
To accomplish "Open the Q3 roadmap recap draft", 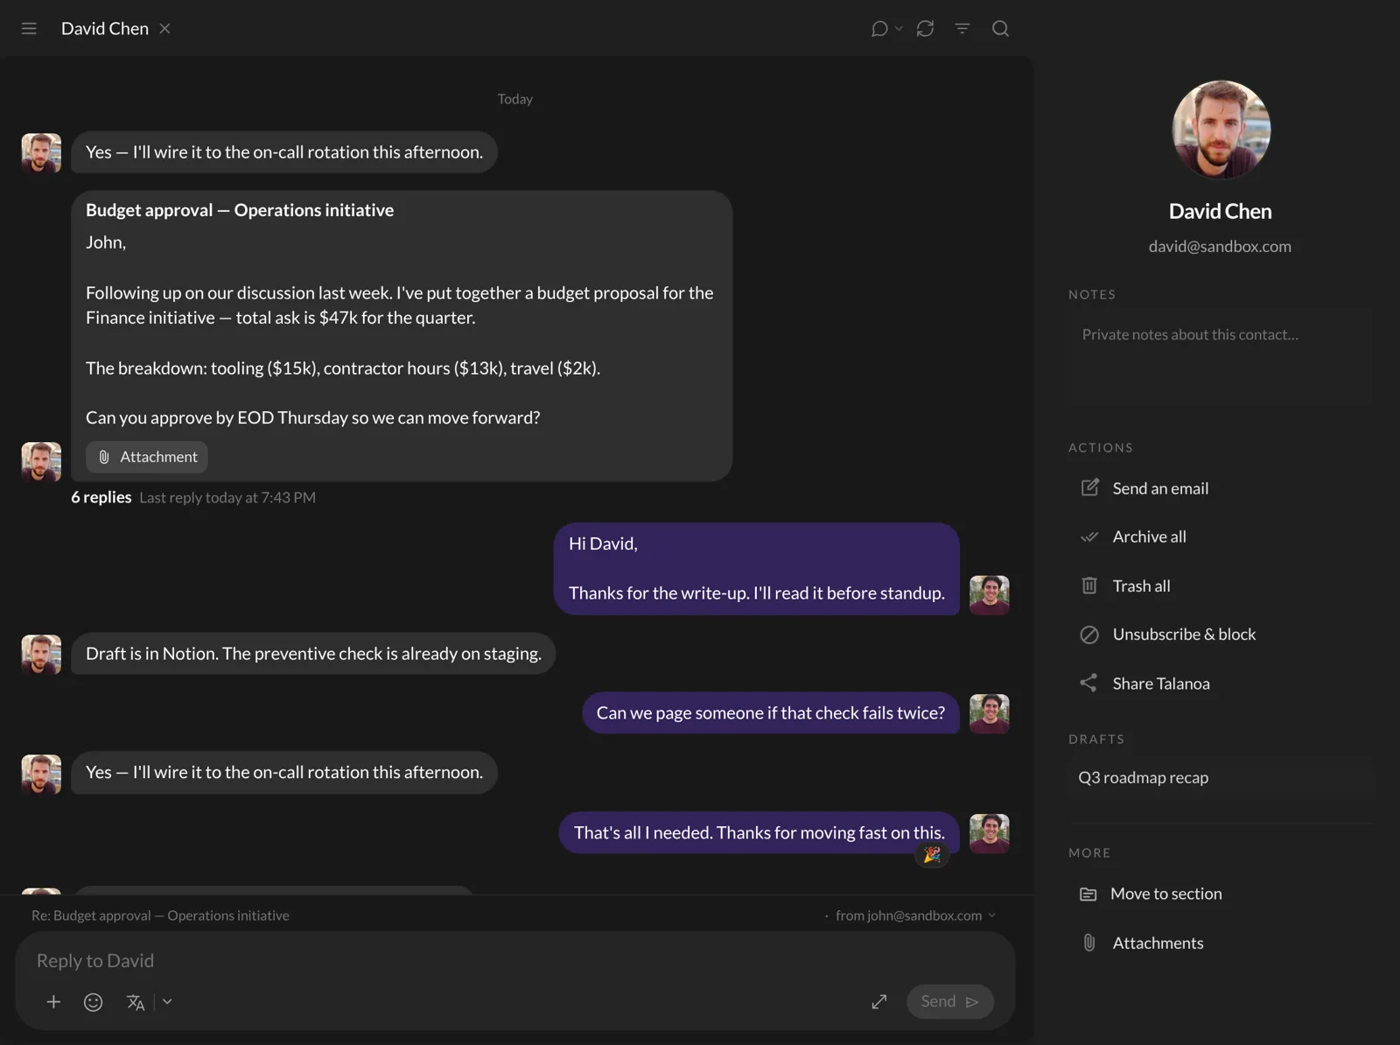I will click(1221, 777).
